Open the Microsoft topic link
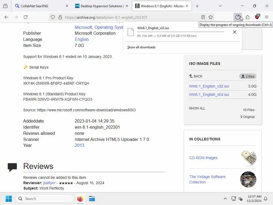273x205 pixels. tap(83, 27)
